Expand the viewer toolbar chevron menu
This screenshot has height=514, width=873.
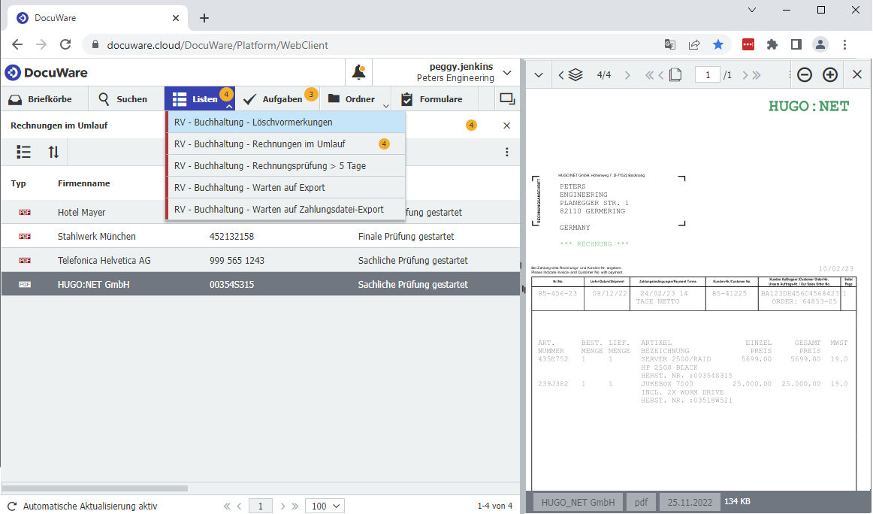[538, 74]
